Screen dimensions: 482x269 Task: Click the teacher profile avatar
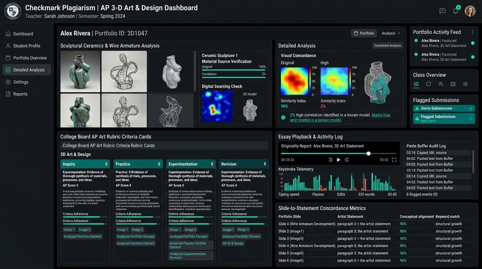tap(470, 11)
